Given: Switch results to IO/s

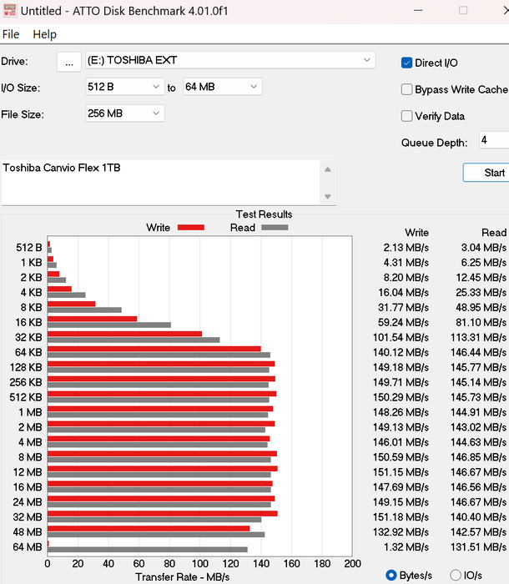Looking at the screenshot, I should coord(456,575).
